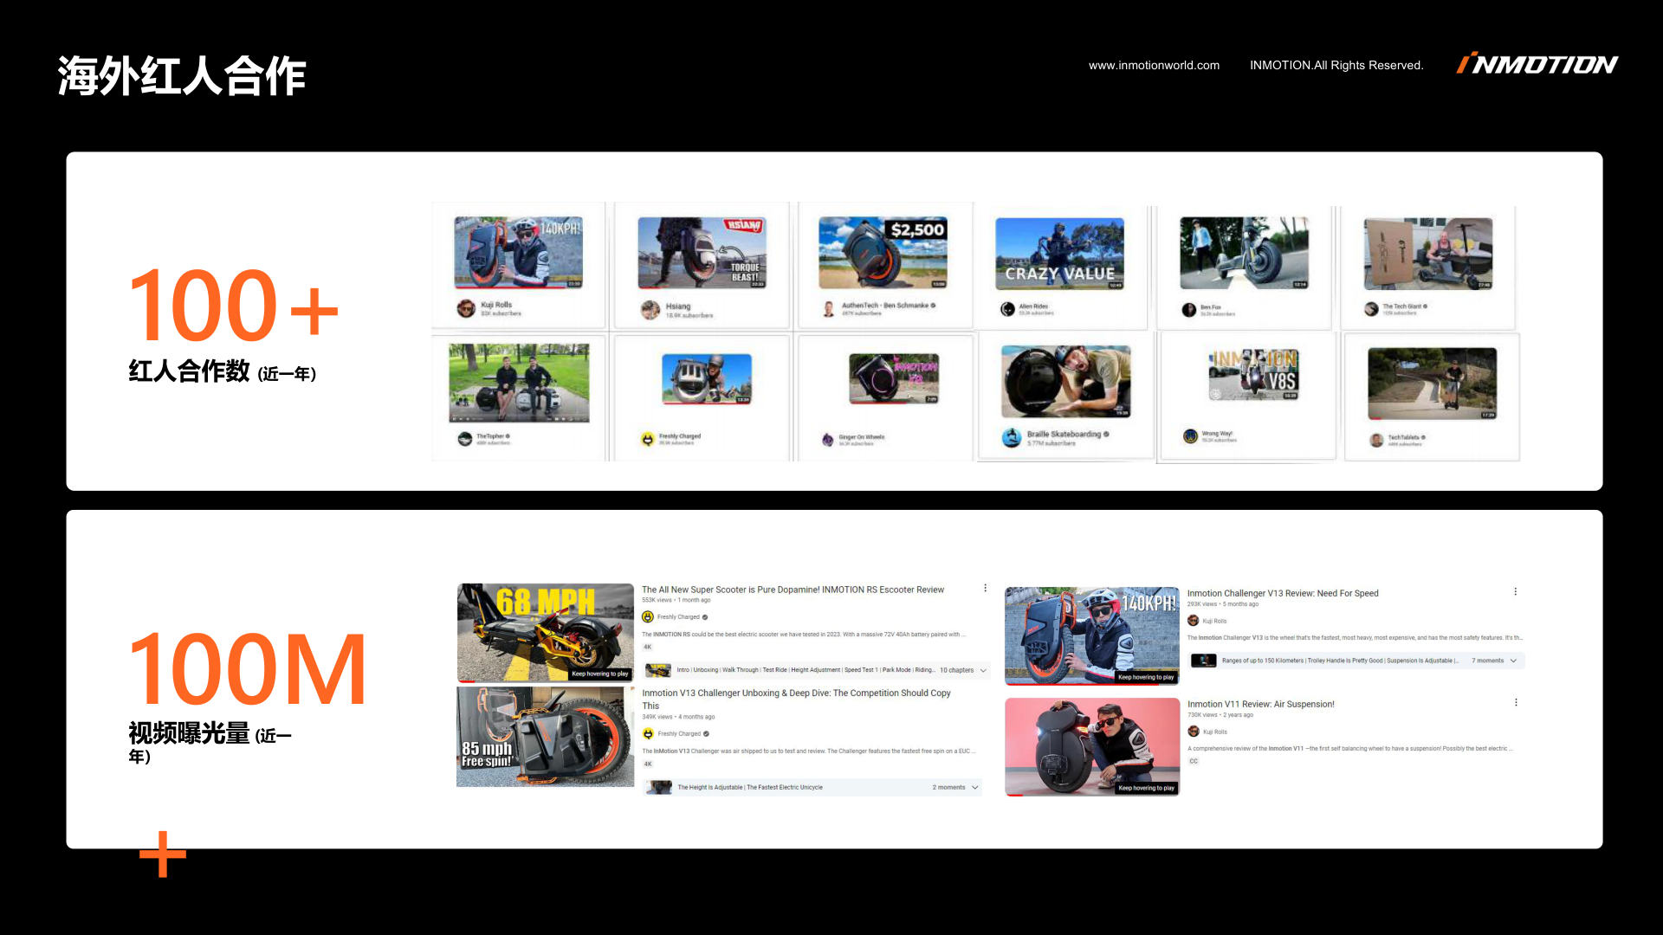Click the chapter preview image beside 'Intro | Unboxing'
Viewport: 1663px width, 935px height.
point(658,670)
